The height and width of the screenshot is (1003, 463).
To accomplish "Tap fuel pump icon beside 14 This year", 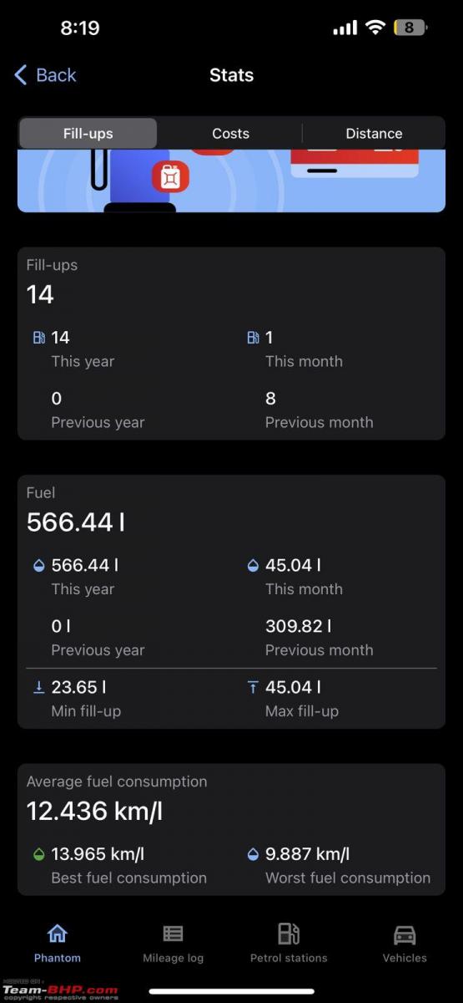I will pyautogui.click(x=38, y=338).
